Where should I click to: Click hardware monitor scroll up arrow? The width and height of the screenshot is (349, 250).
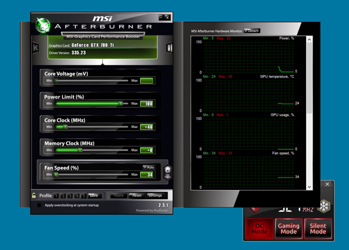click(x=309, y=40)
